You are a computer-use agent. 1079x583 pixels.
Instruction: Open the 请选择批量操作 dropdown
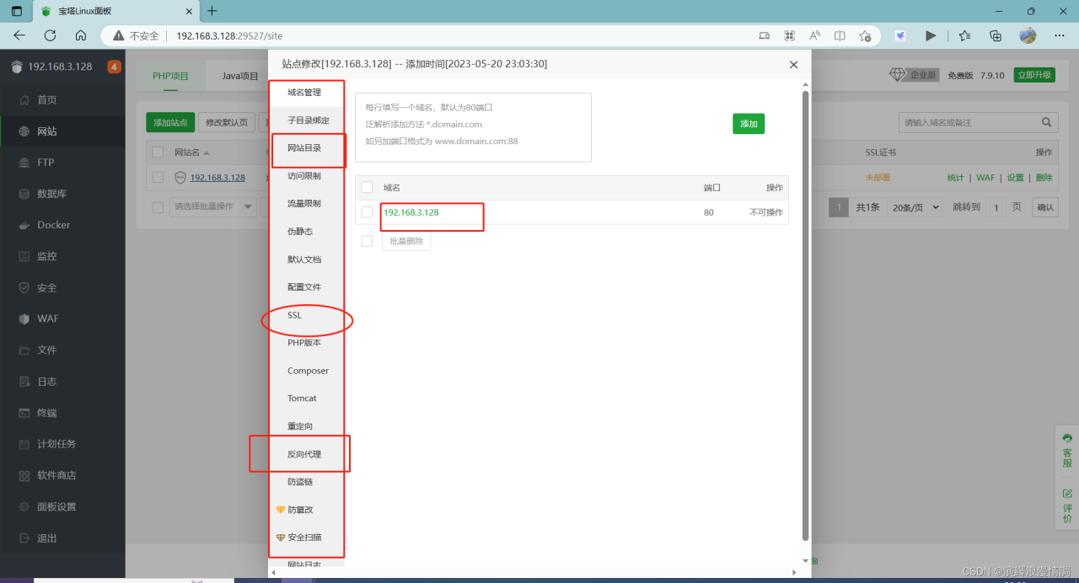click(212, 206)
